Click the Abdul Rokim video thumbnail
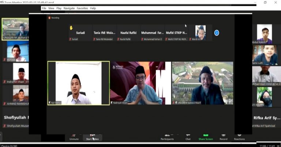Image resolution: width=281 pixels, height=147 pixels. [265, 34]
